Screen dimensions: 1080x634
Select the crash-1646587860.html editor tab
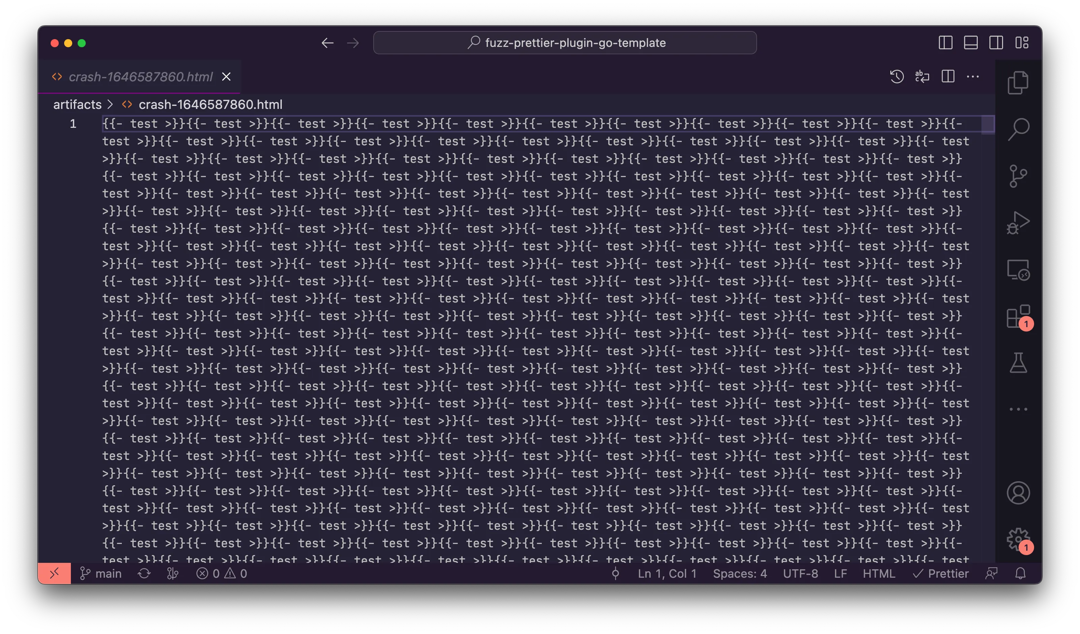(140, 77)
